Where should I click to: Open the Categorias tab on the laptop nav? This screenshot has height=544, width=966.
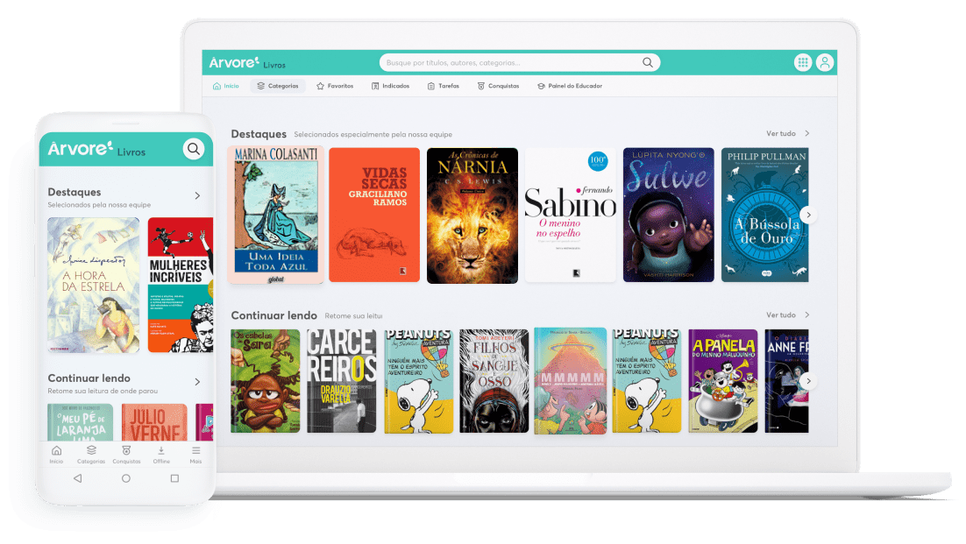(x=277, y=86)
